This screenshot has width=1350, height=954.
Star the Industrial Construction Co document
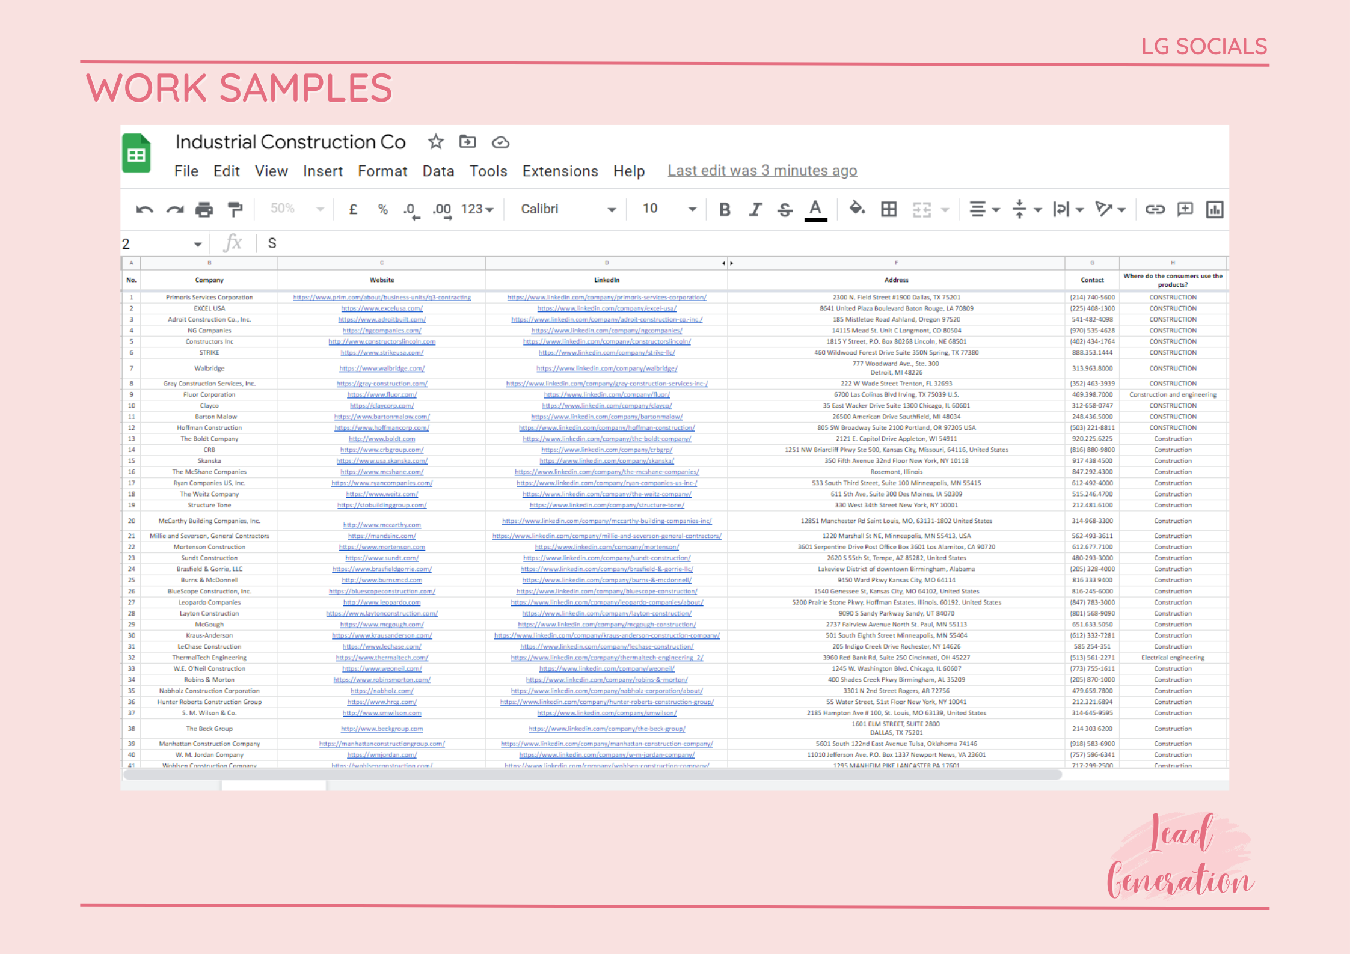[435, 142]
